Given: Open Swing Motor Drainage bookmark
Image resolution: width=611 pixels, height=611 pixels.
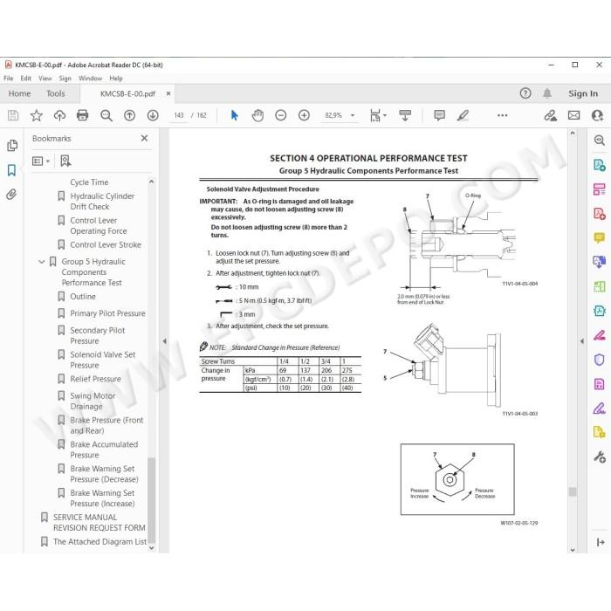Looking at the screenshot, I should (x=93, y=401).
